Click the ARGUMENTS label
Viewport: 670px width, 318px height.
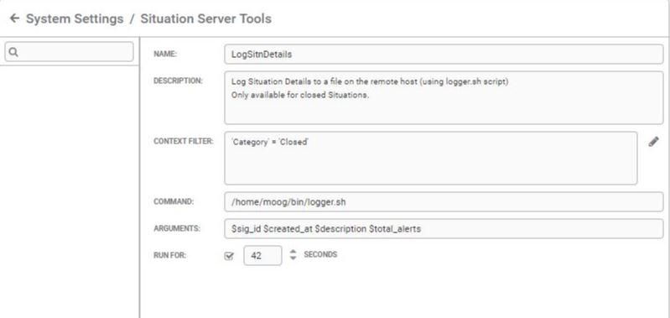click(176, 228)
